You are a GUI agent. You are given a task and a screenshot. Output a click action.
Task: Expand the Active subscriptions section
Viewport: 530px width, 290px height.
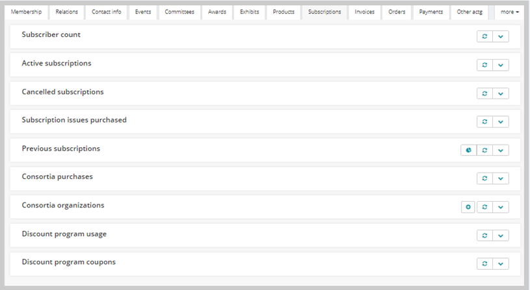[501, 65]
